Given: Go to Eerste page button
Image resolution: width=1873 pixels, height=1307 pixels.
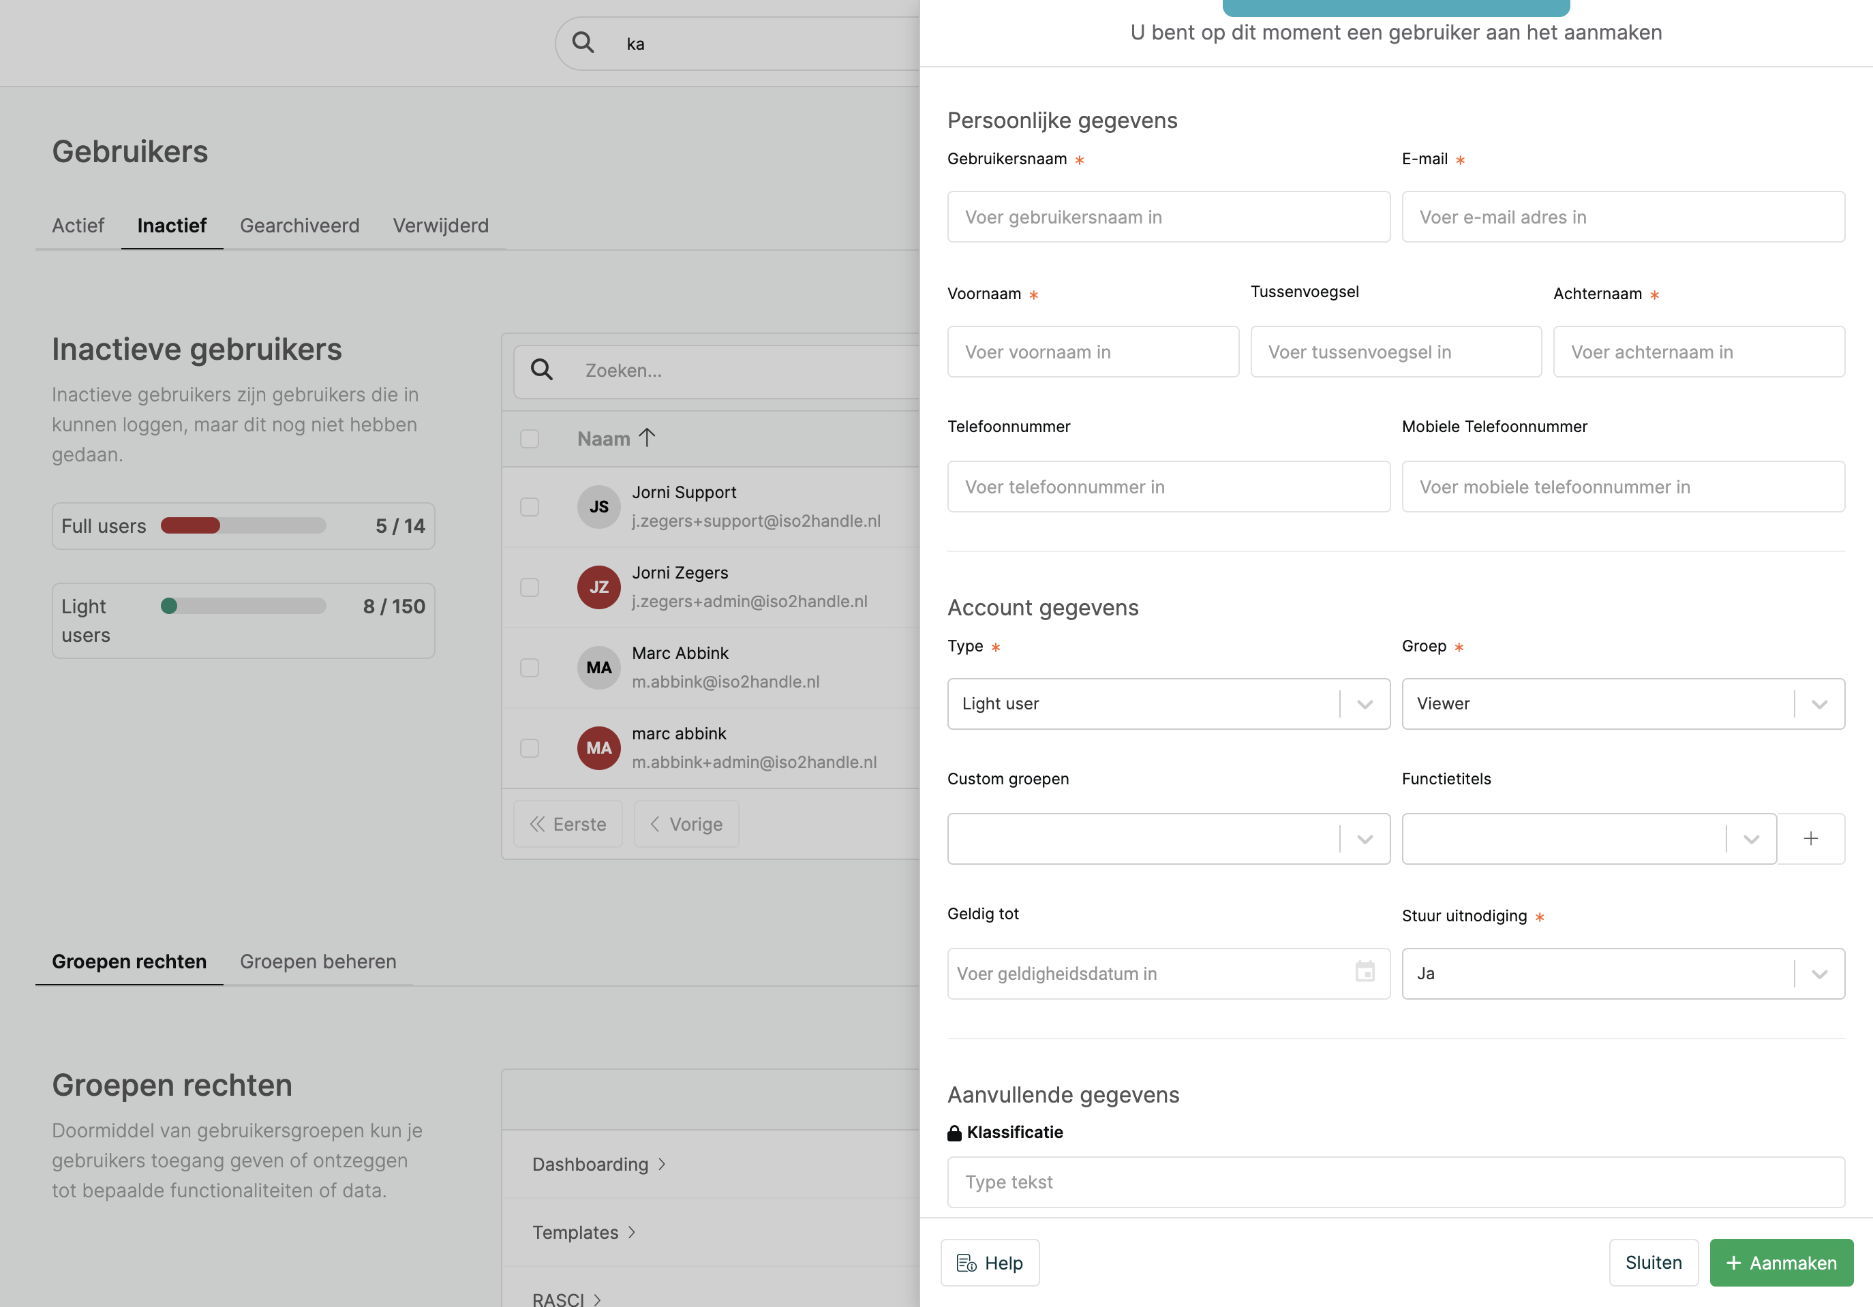Looking at the screenshot, I should pos(568,823).
